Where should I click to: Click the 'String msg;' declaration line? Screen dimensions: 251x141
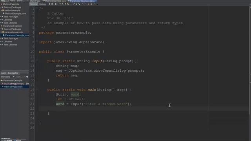[x=67, y=66]
